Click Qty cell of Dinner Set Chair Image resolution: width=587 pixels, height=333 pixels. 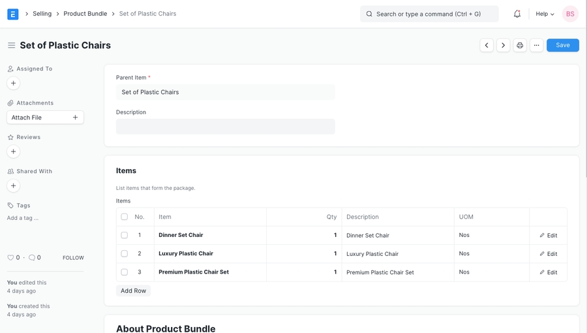[304, 235]
